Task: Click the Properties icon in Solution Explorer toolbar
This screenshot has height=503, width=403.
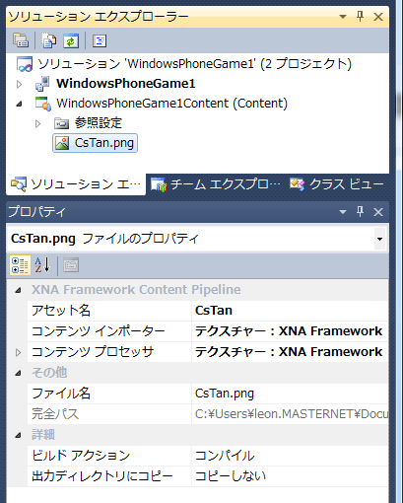Action: (21, 40)
